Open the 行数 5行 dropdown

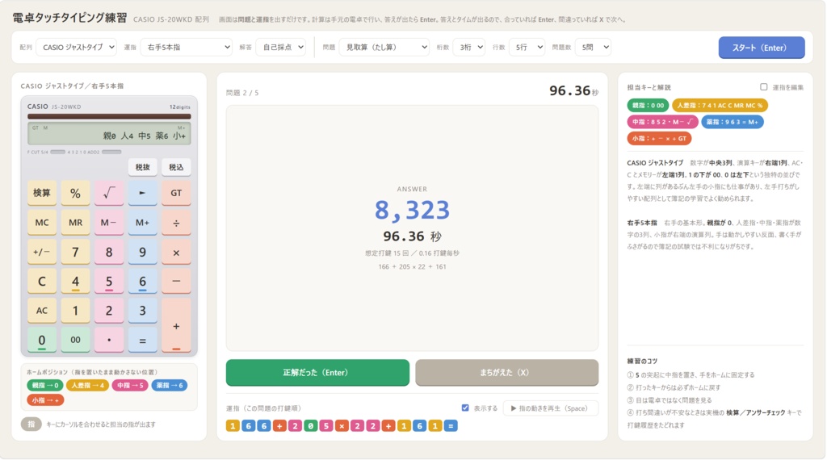(527, 47)
